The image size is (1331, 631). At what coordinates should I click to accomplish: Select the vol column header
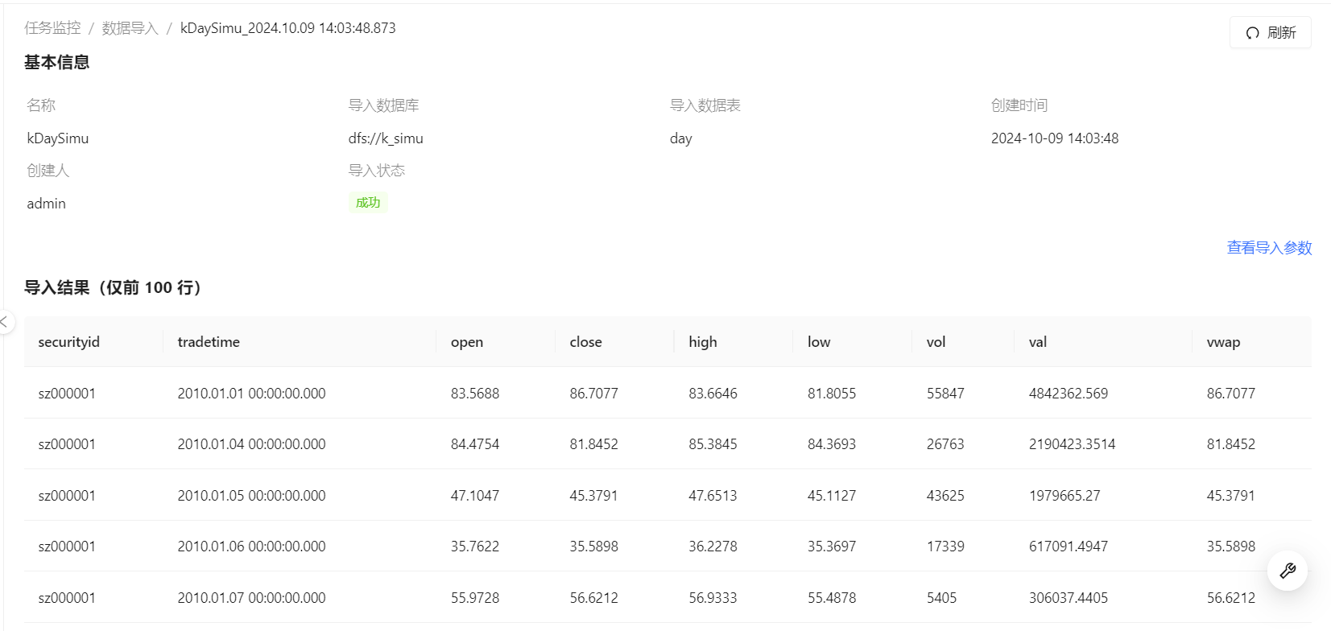[936, 342]
